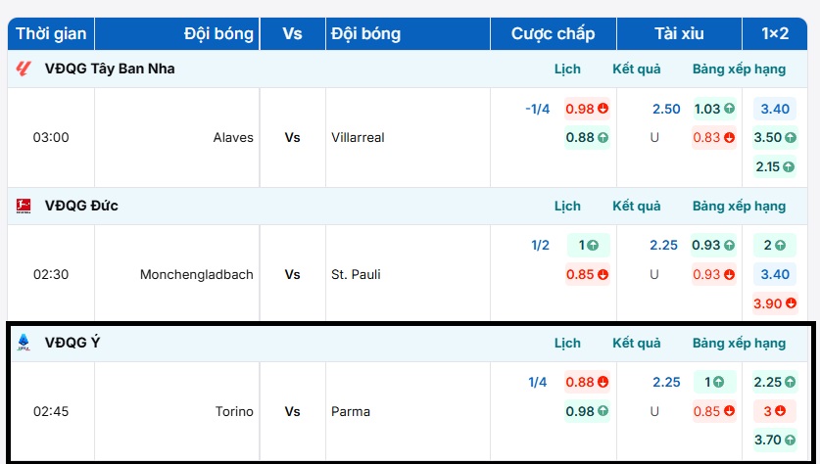The height and width of the screenshot is (464, 820).
Task: Click the red down-arrow beside Alaves 0.98 odds
Action: point(603,109)
